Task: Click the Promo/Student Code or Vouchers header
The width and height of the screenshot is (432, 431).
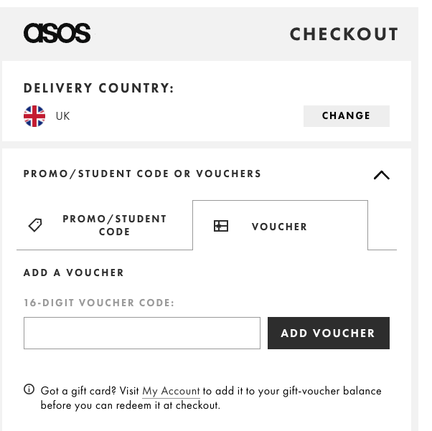Action: (142, 174)
